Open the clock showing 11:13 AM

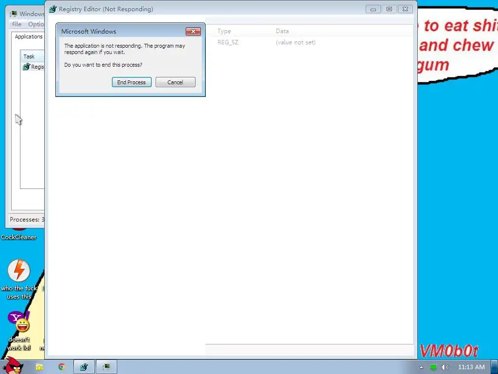click(x=471, y=367)
